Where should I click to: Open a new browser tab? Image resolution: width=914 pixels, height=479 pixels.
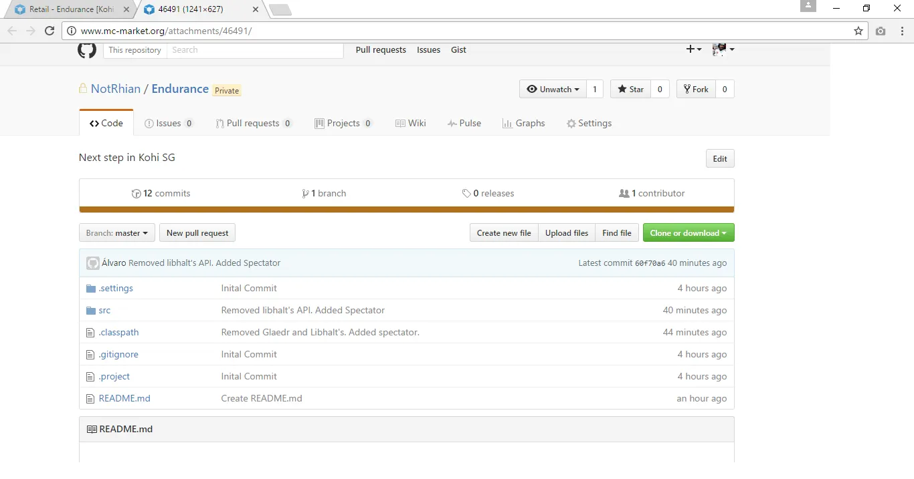280,9
